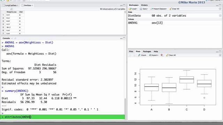Open the Export plot dropdown
223x125 pixels.
154,55
